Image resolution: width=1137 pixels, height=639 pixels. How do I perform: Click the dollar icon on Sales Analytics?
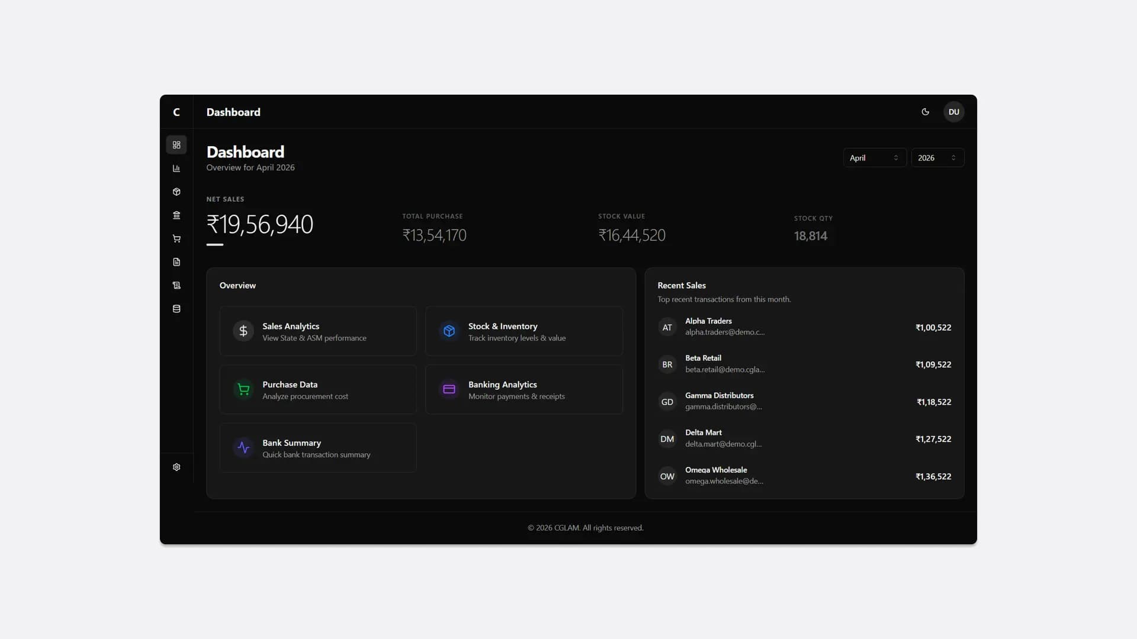point(243,331)
